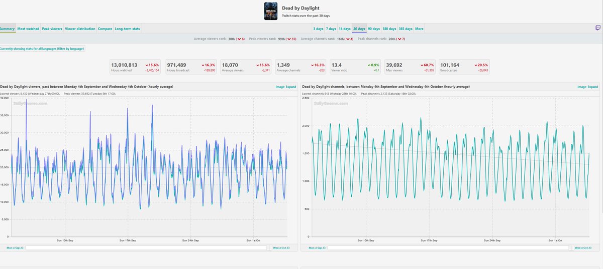Click the Dead by Daylight game cover thumbnail

[270, 12]
